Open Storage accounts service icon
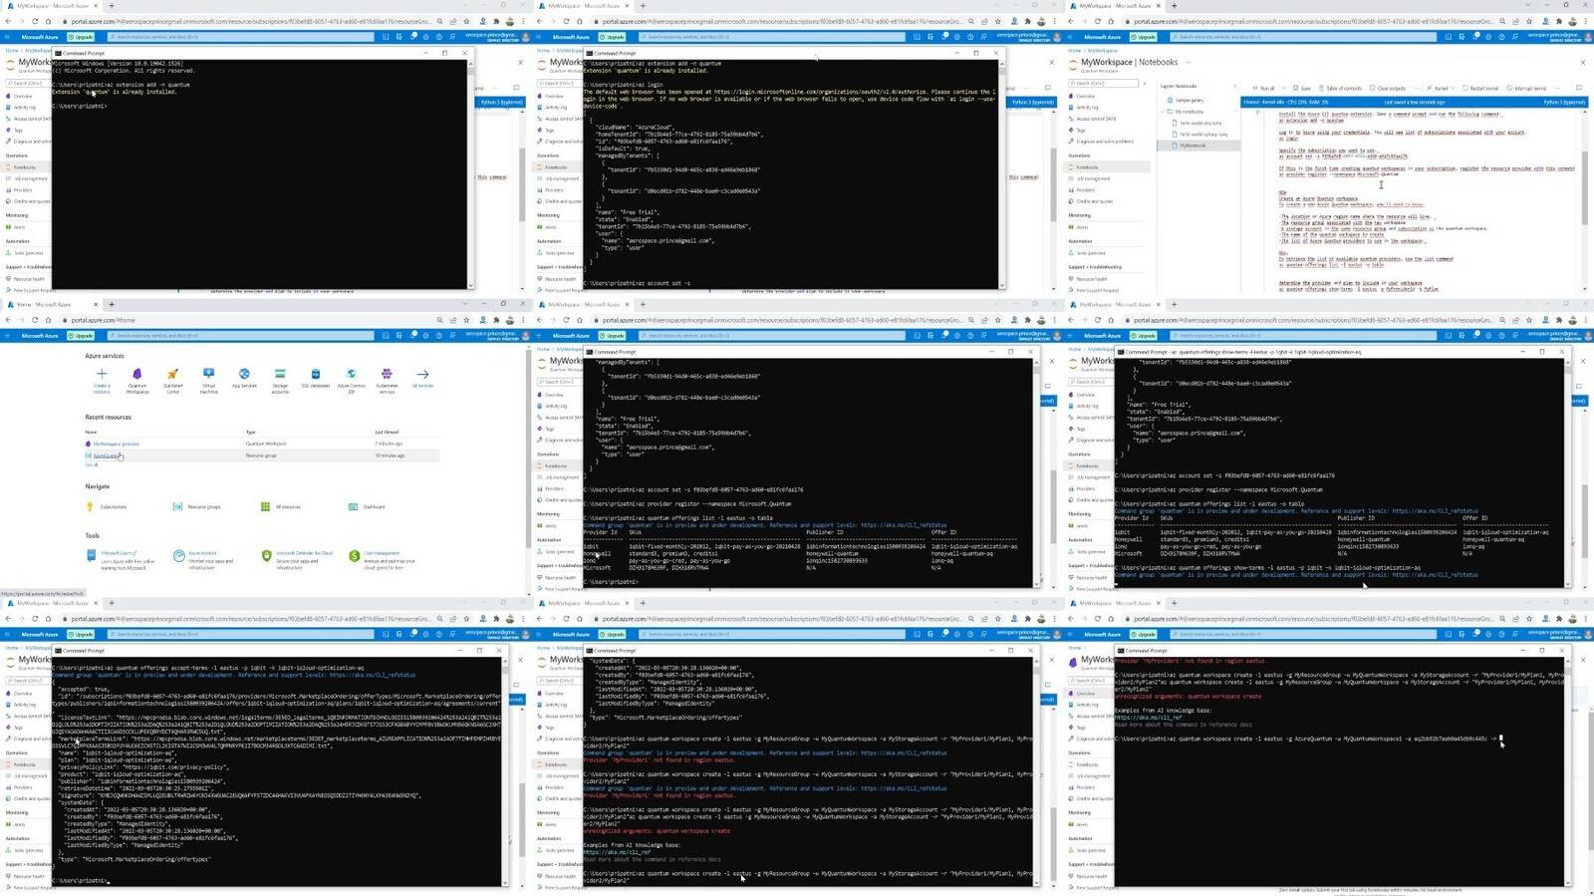Viewport: 1594px width, 896px height. (x=280, y=379)
